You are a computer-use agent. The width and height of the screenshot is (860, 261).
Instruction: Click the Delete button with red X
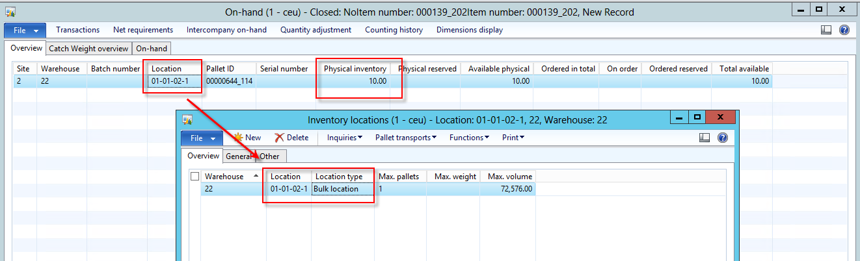291,138
